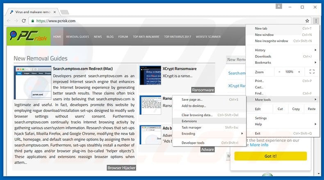Open REMOVAL GUIDES in site navigation
Viewport: 324px width, 180px height.
pos(78,37)
